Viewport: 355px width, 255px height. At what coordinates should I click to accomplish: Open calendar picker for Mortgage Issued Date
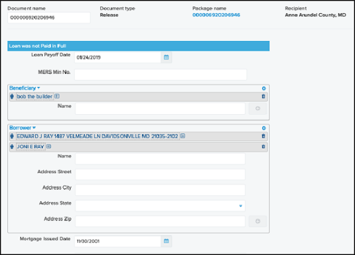tap(167, 241)
